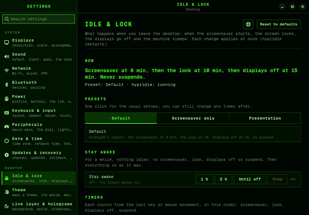Click the TIMERS section heading
This screenshot has height=215, width=309.
94,197
